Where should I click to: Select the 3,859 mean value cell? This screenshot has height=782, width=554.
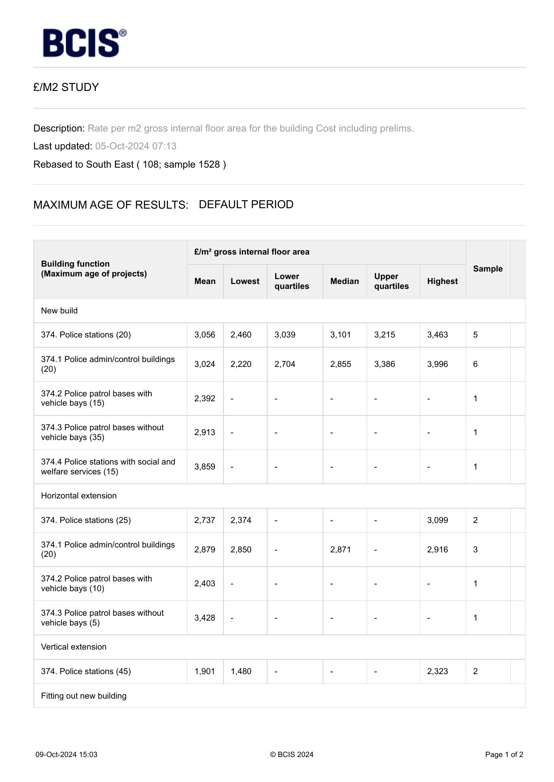click(205, 467)
